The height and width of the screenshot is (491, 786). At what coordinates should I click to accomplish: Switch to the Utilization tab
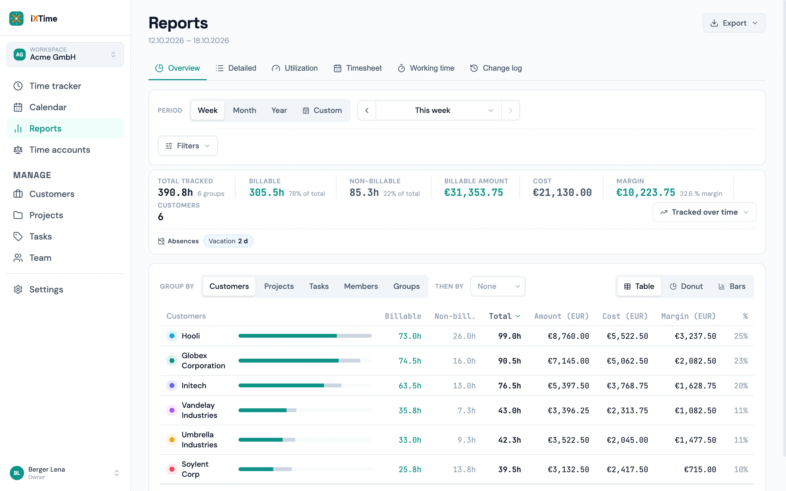[294, 68]
